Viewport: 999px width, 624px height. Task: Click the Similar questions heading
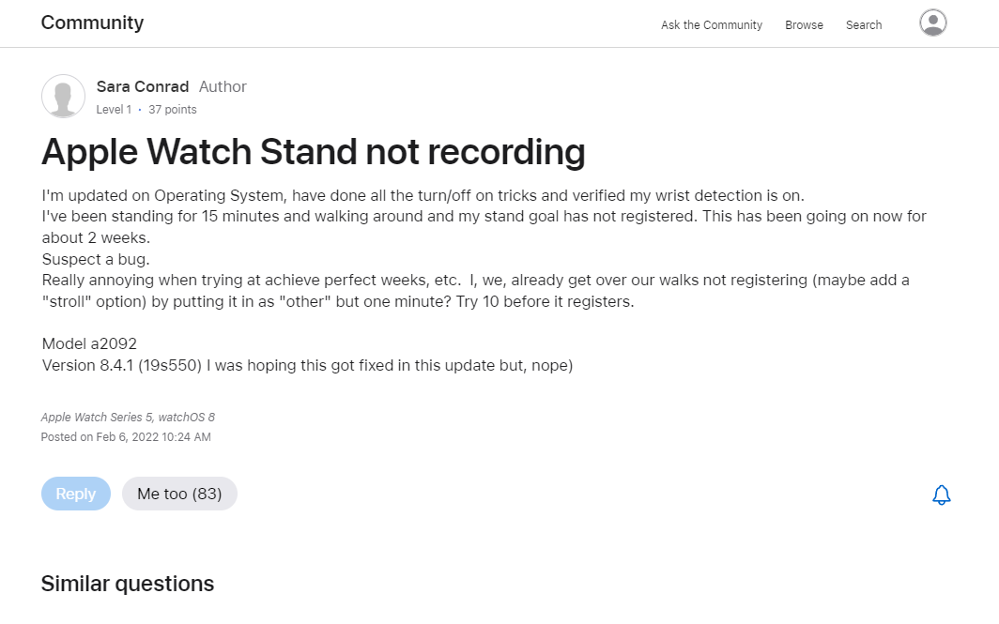[x=127, y=584]
